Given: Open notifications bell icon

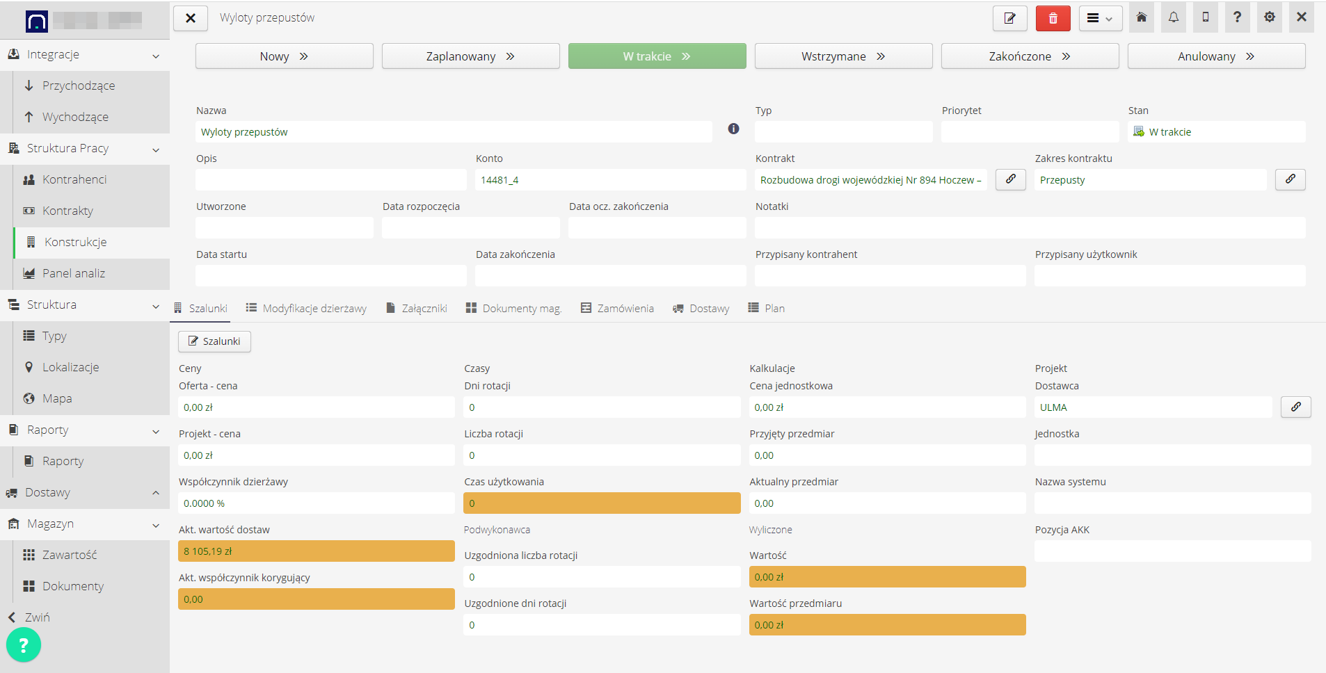Looking at the screenshot, I should pyautogui.click(x=1174, y=17).
